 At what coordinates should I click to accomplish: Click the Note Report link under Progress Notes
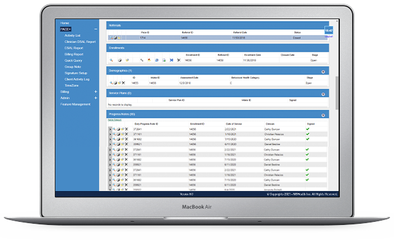click(x=115, y=120)
